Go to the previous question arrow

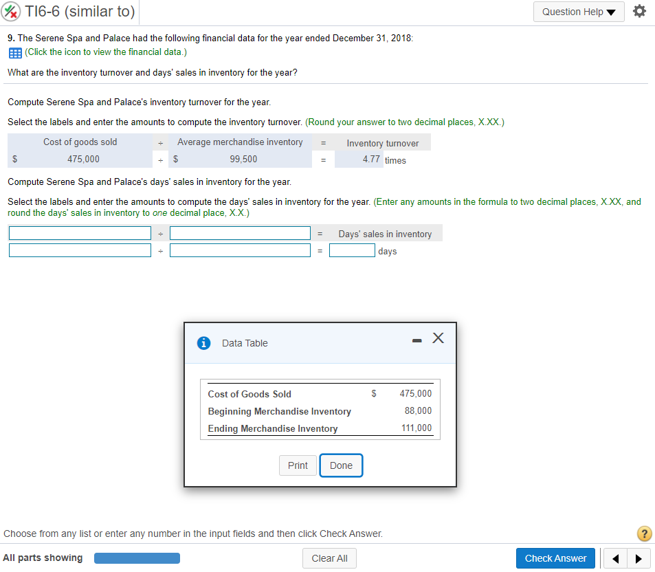615,558
